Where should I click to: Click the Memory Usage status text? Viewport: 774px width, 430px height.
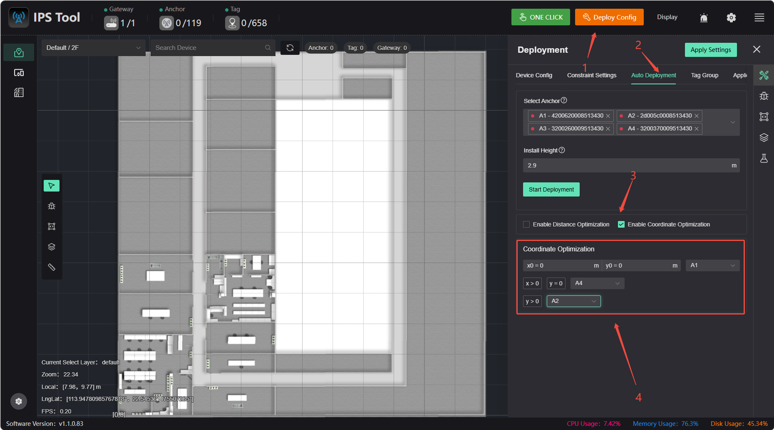665,424
